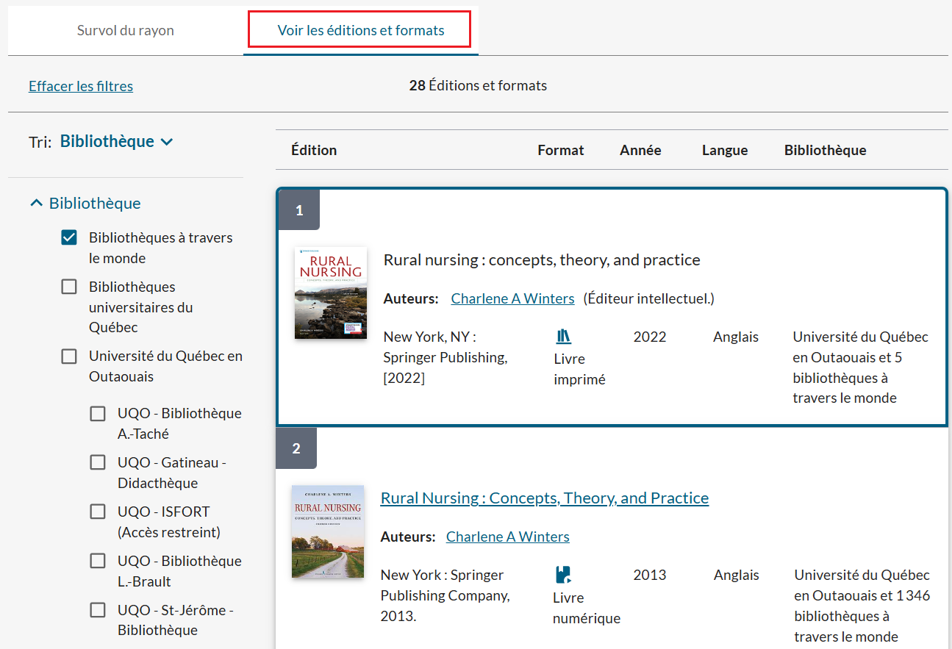Tick UQO - ISFORT (Accès restreint) checkbox

(x=98, y=512)
